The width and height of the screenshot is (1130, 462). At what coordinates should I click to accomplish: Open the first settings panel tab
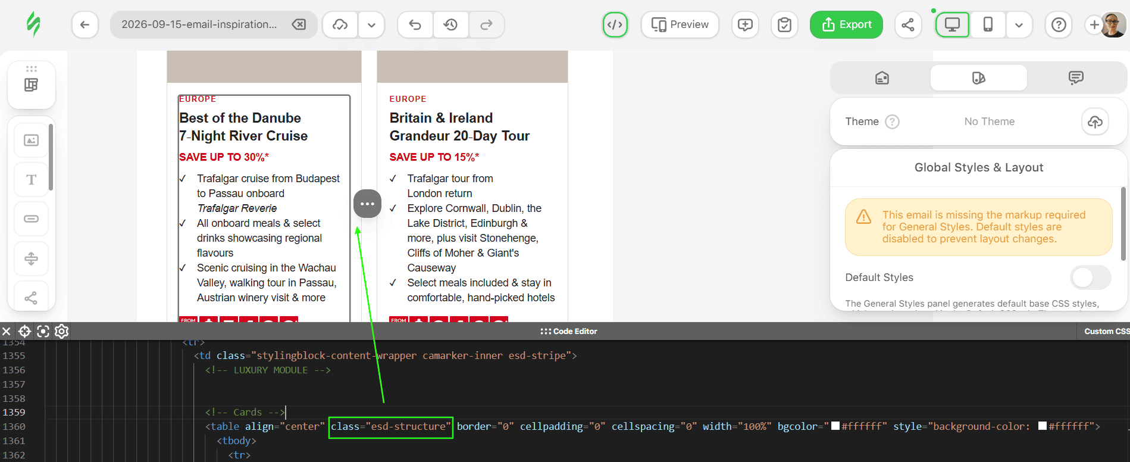[882, 78]
